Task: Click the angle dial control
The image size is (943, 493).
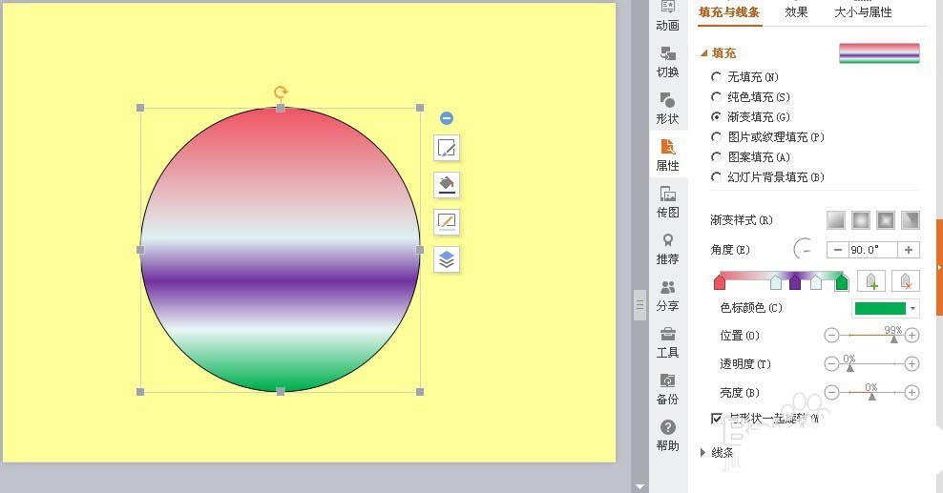Action: tap(804, 249)
